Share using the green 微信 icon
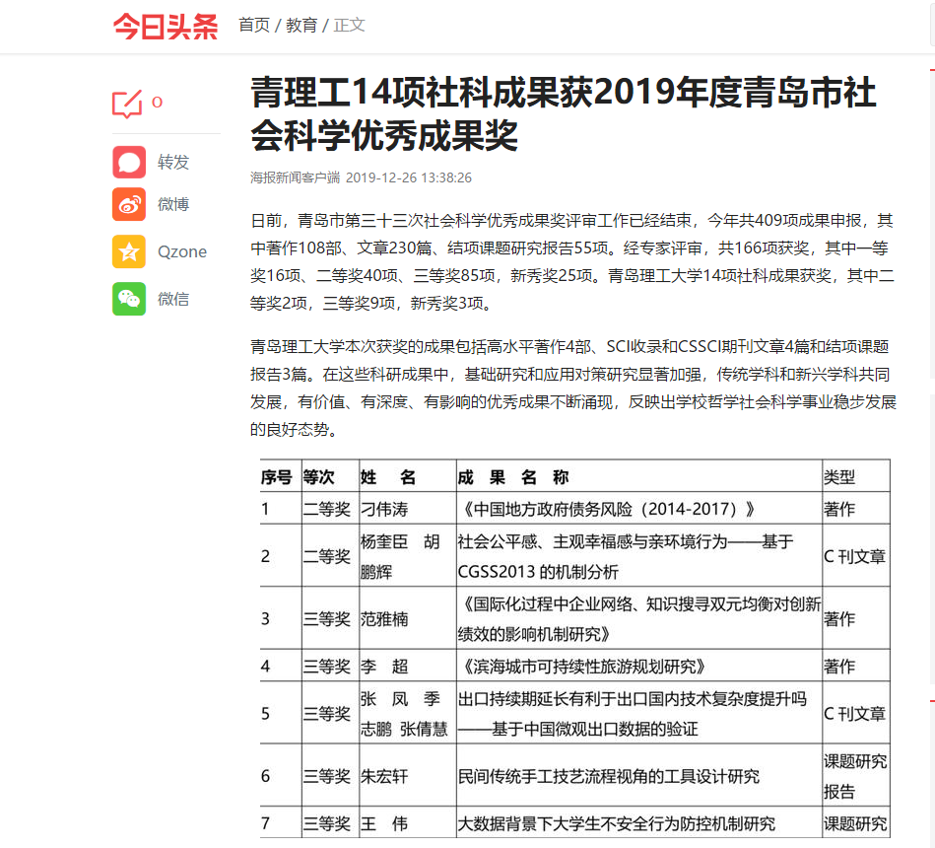 [129, 299]
